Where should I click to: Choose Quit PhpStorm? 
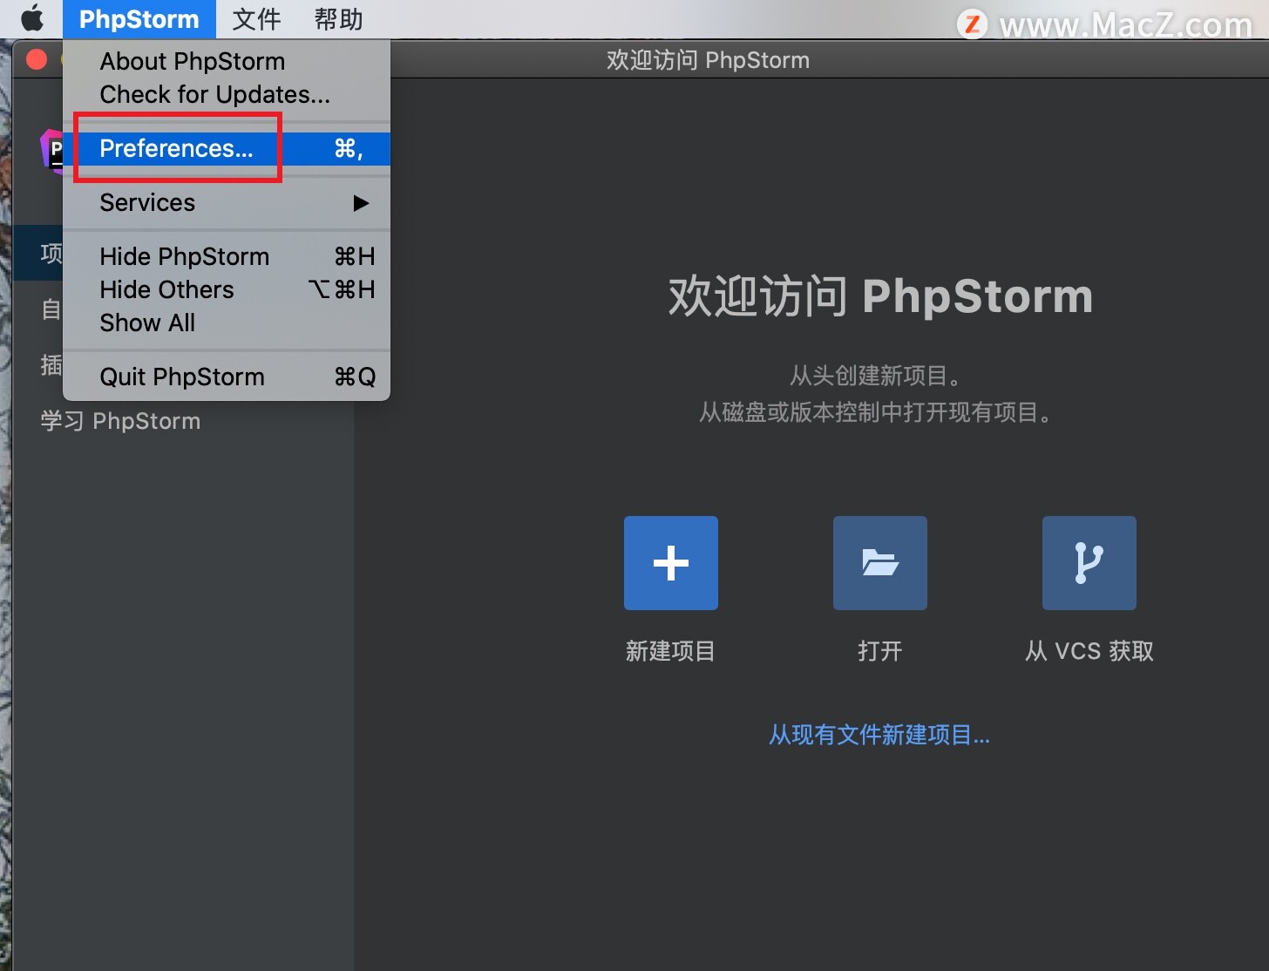[x=227, y=377]
